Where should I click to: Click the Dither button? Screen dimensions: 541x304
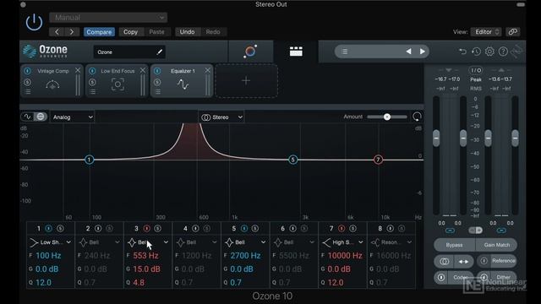coord(498,277)
